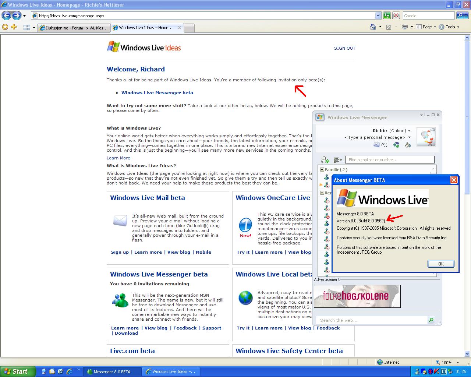This screenshot has width=471, height=377.
Task: Click the Search the web field in Messenger
Action: point(371,320)
